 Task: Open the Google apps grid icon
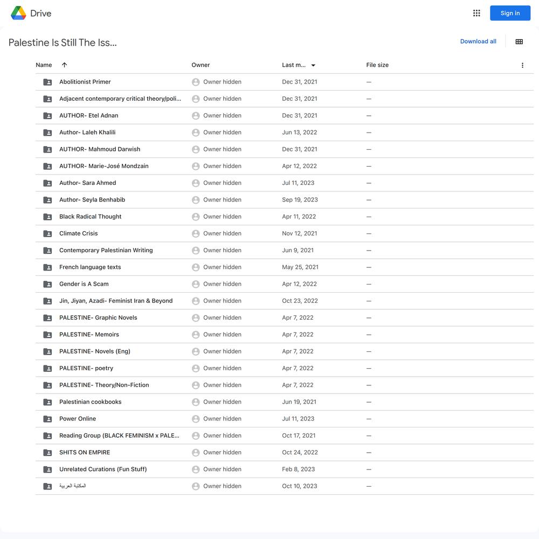[476, 13]
